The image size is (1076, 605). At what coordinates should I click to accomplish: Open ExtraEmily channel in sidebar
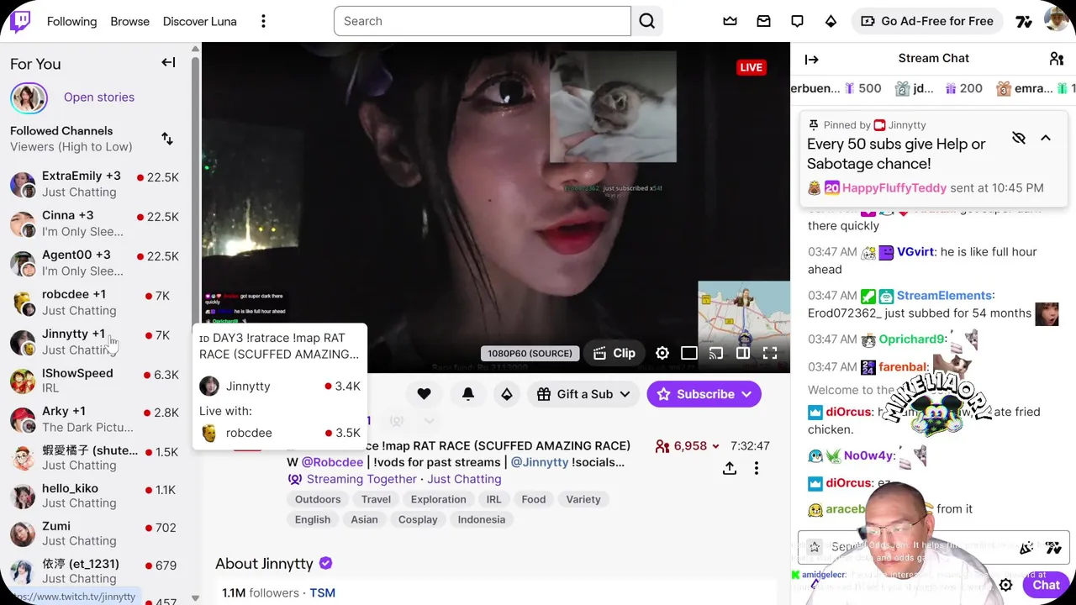pyautogui.click(x=94, y=184)
